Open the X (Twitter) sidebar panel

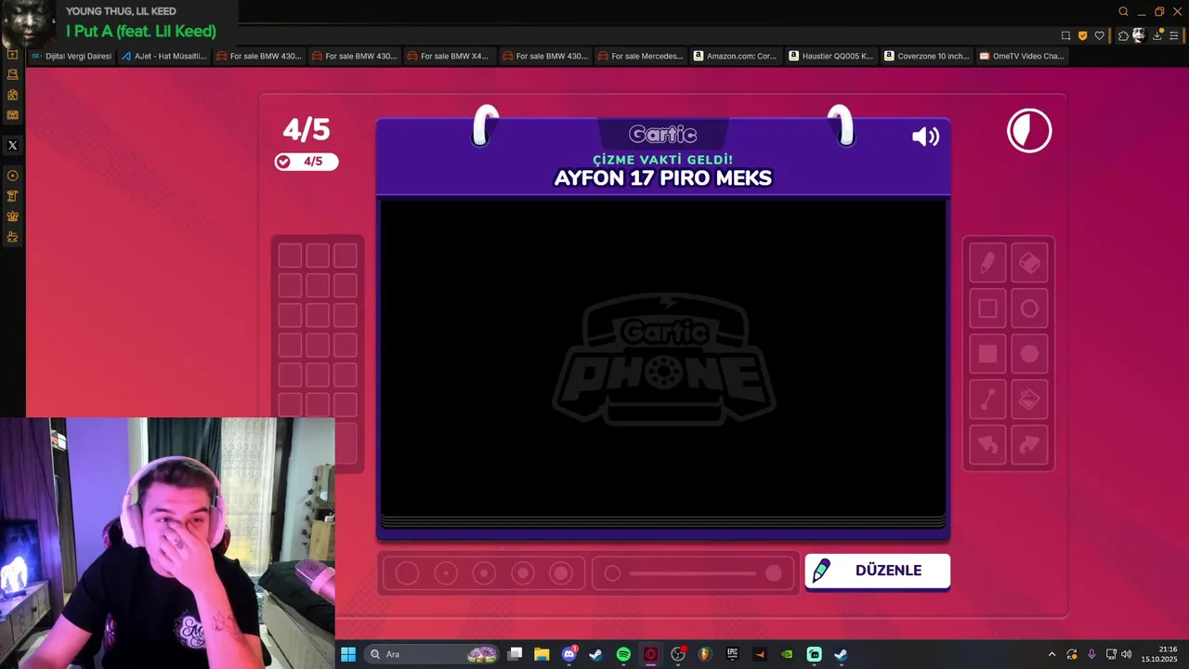click(12, 145)
